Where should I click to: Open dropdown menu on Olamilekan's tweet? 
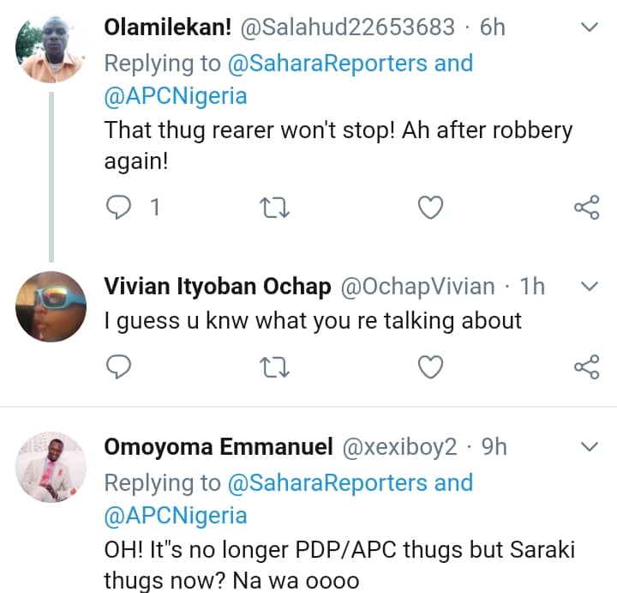pyautogui.click(x=590, y=27)
